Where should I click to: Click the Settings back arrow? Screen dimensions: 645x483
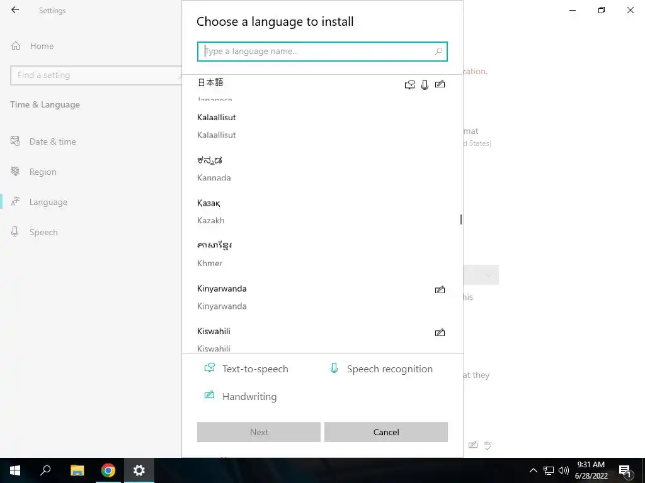pyautogui.click(x=15, y=10)
